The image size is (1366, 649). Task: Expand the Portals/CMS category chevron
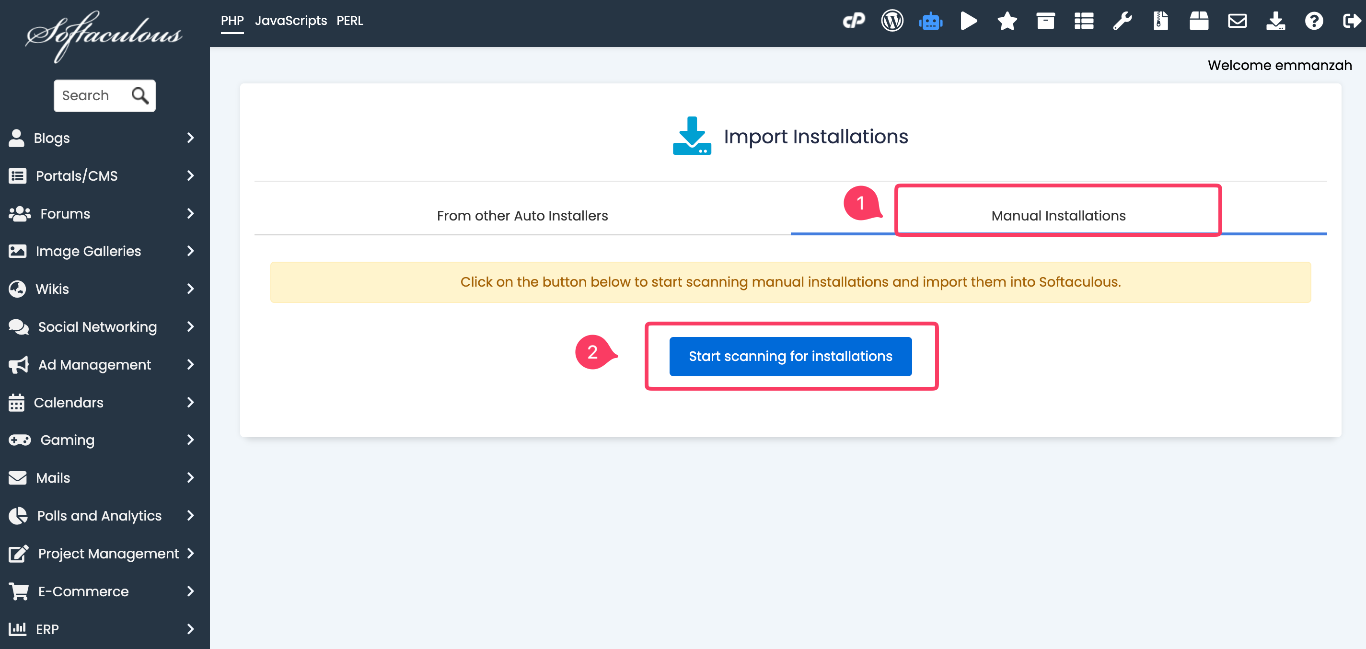pyautogui.click(x=190, y=175)
